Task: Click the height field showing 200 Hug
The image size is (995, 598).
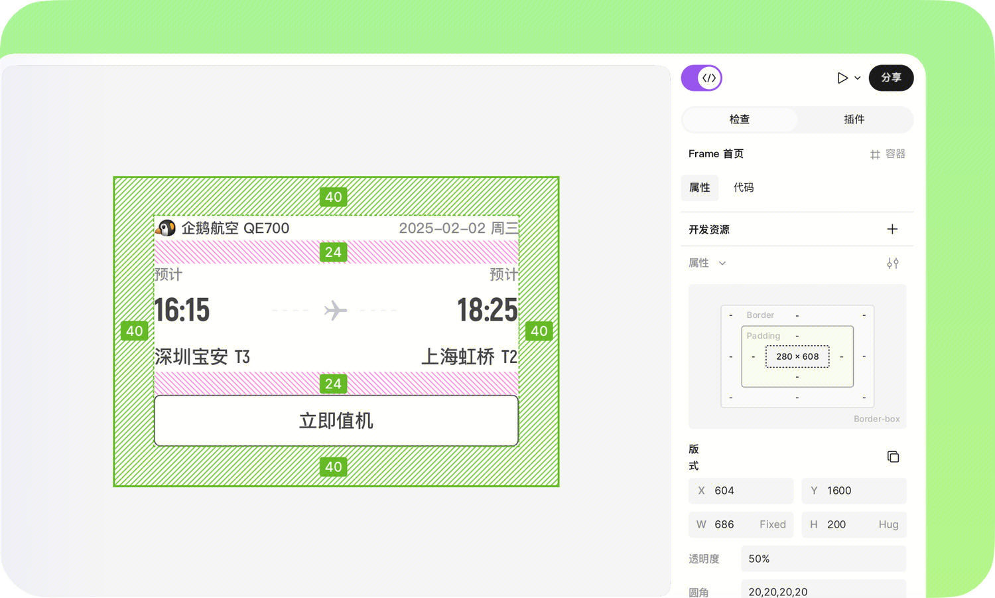Action: tap(854, 524)
